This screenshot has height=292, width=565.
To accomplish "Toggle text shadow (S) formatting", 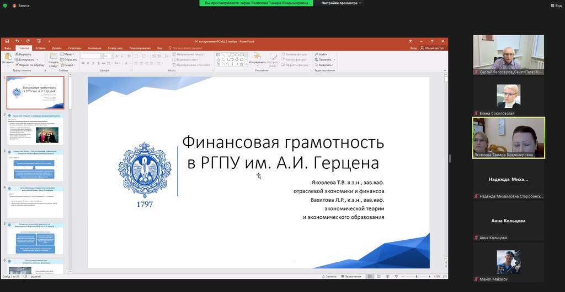I will pyautogui.click(x=98, y=63).
